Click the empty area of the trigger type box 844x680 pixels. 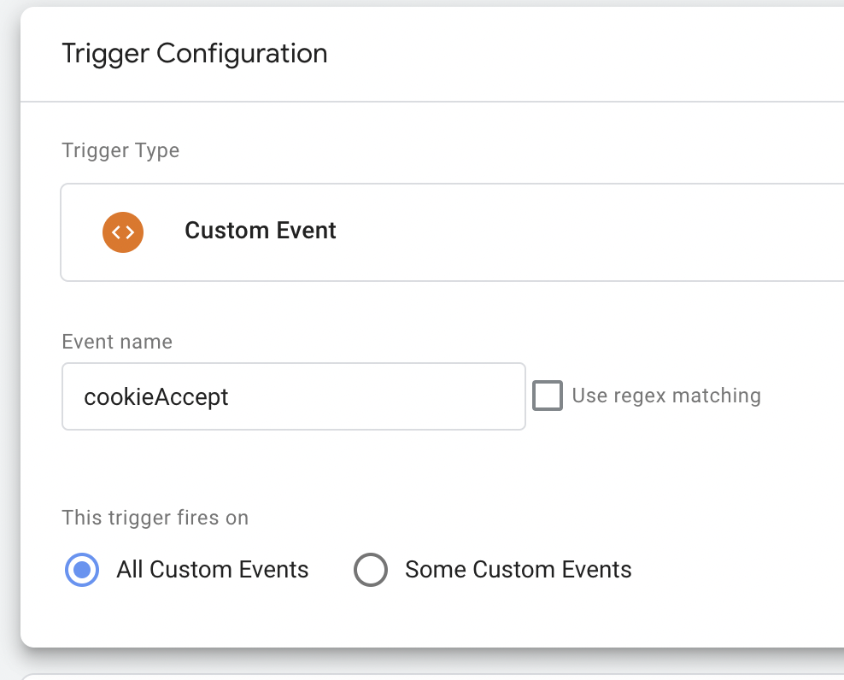coord(592,232)
